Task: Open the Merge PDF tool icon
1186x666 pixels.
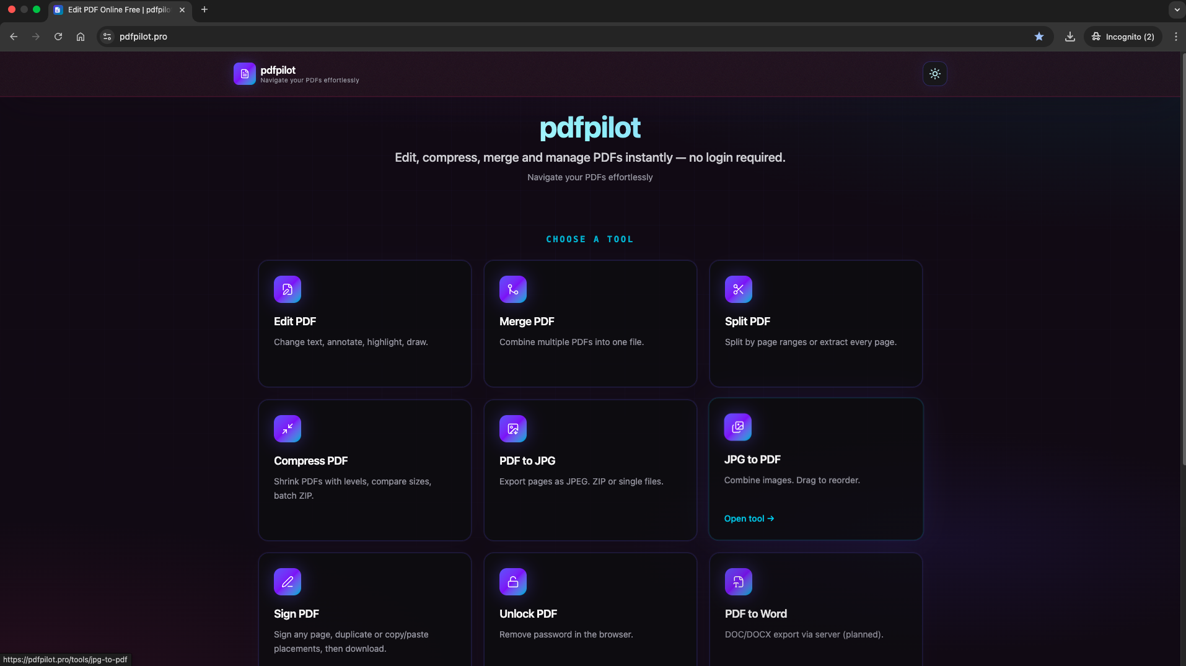Action: click(512, 289)
